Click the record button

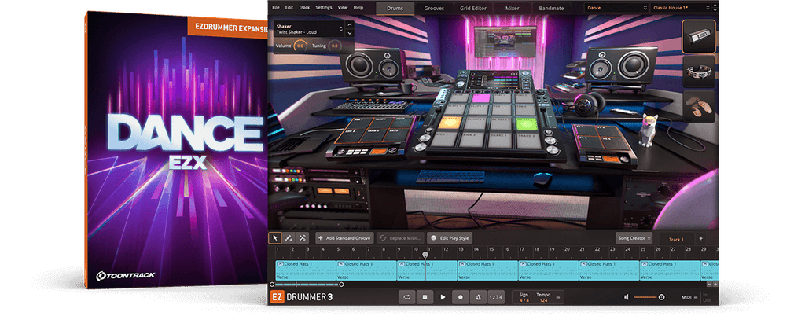tap(461, 296)
